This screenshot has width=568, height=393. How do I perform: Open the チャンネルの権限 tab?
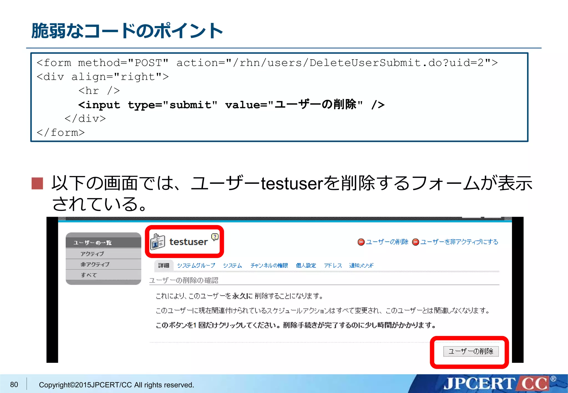[x=269, y=266]
